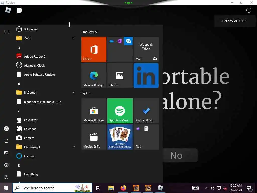
Task: Click the No button in the game
Action: point(180,155)
